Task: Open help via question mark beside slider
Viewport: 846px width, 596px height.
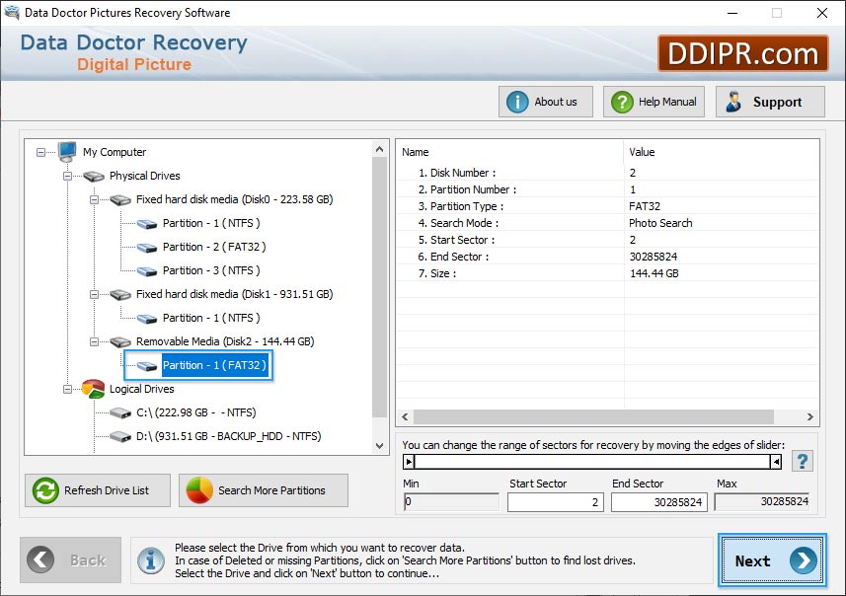Action: pos(802,460)
